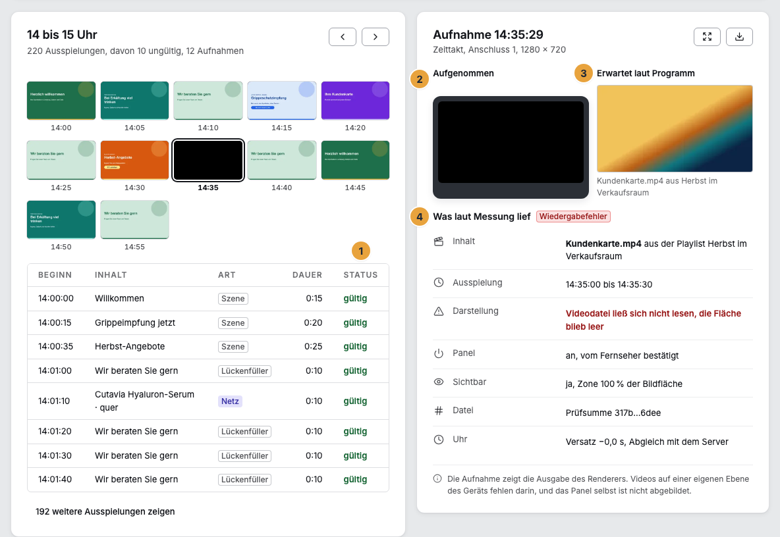Click the clapperboard icon beside Inhalt
Viewport: 780px width, 537px height.
point(438,242)
